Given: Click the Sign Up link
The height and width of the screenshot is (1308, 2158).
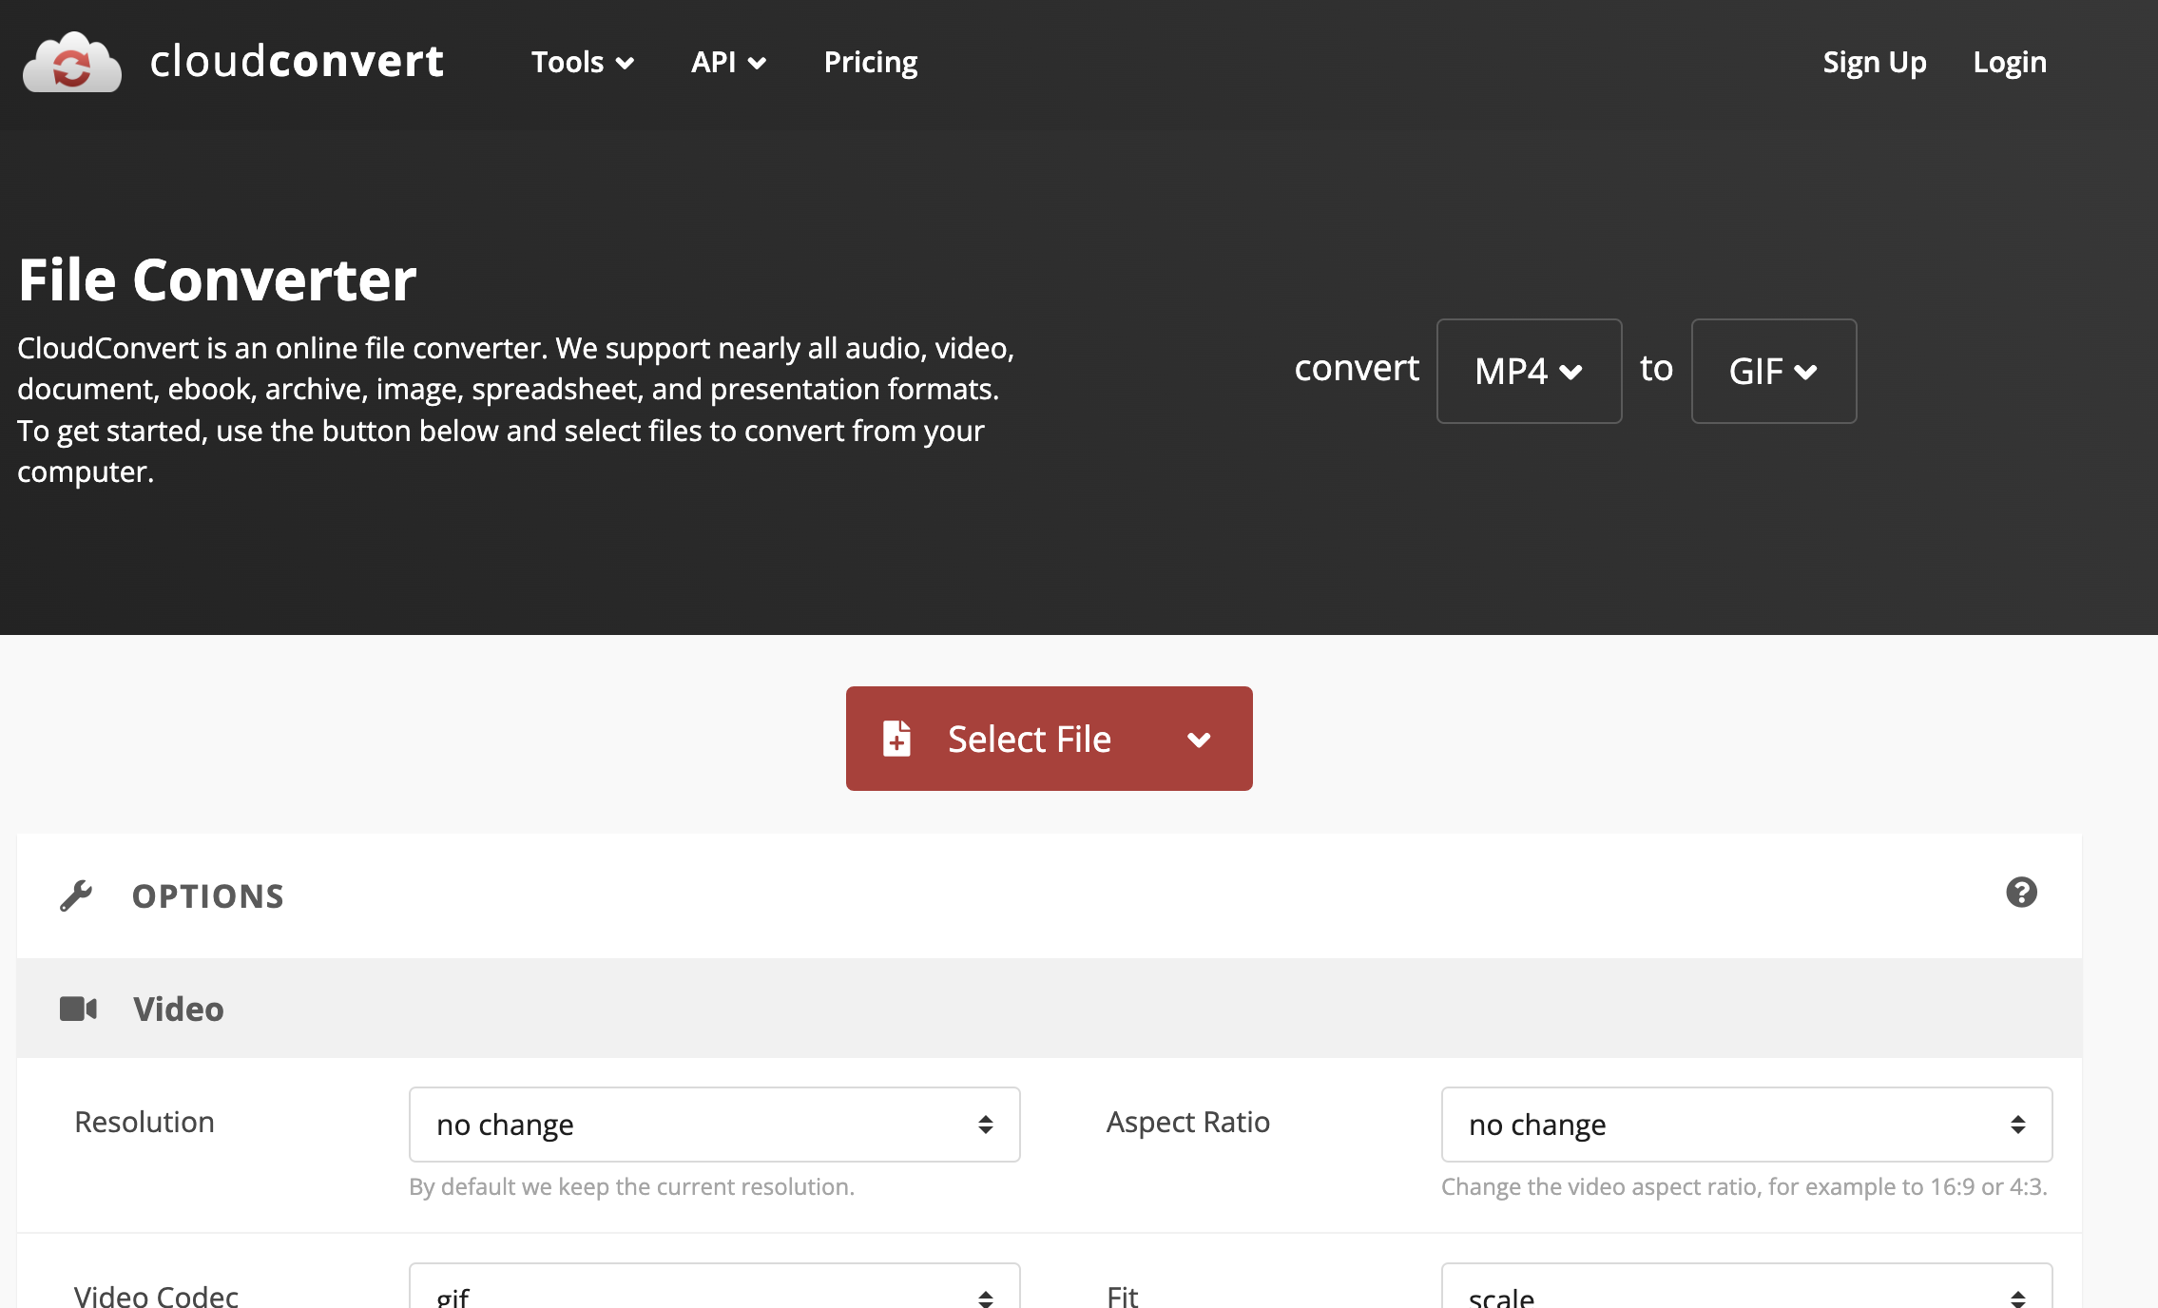Looking at the screenshot, I should [x=1874, y=63].
